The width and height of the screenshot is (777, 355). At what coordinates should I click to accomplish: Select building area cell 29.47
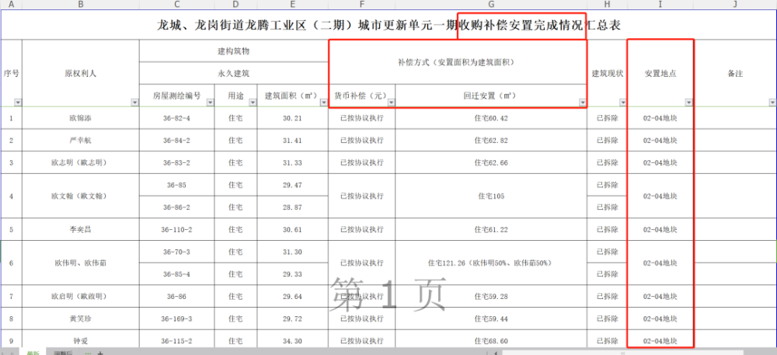coord(292,185)
